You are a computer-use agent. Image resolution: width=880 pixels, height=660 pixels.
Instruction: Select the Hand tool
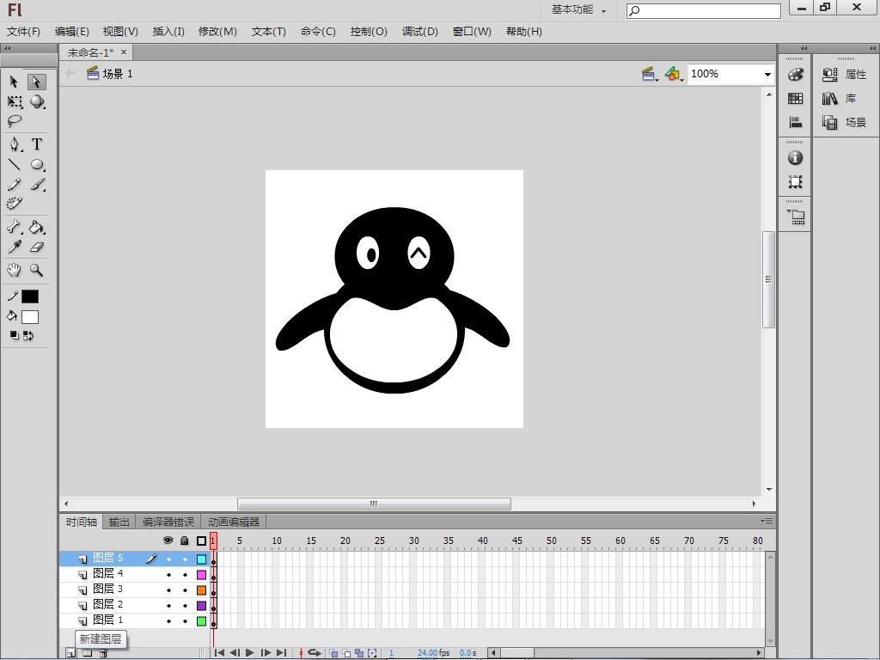pos(15,271)
